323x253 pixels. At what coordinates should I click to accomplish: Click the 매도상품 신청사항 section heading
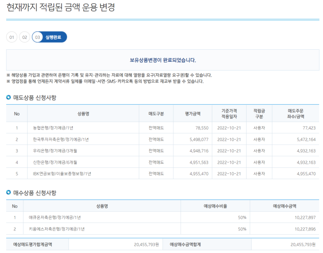(35, 98)
